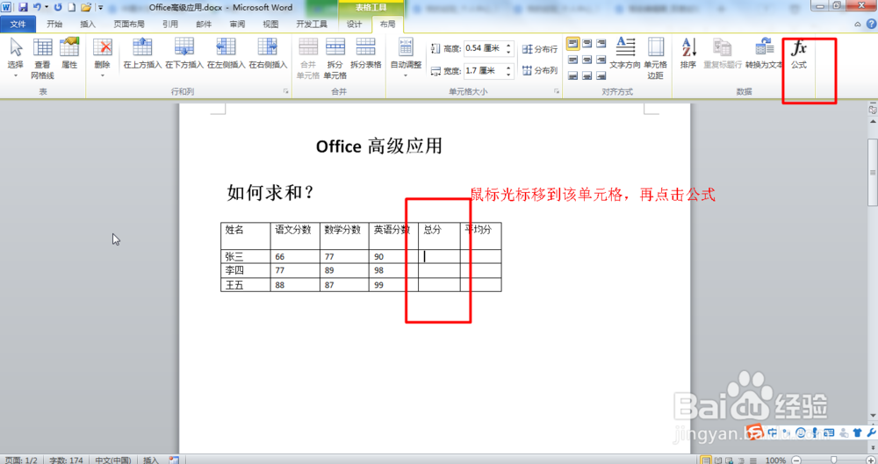Click the 总分 cell in 李四 row

439,270
